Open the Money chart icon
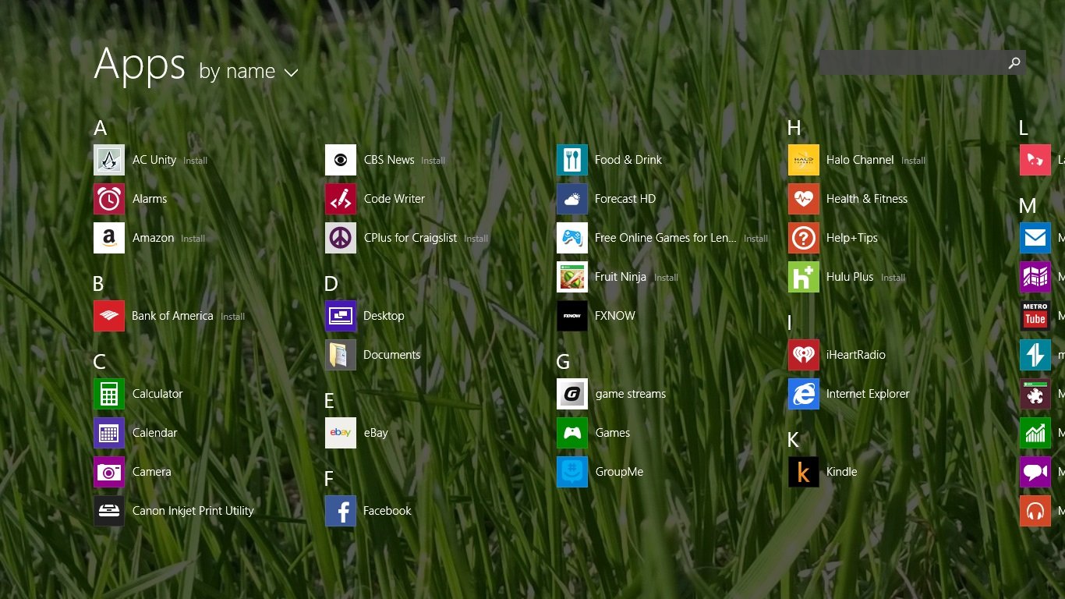Image resolution: width=1065 pixels, height=599 pixels. pyautogui.click(x=1035, y=433)
